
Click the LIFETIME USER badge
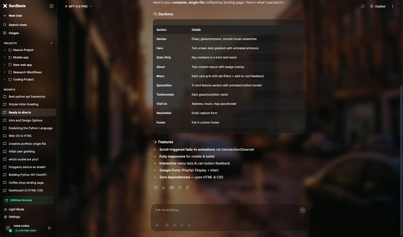(26, 231)
